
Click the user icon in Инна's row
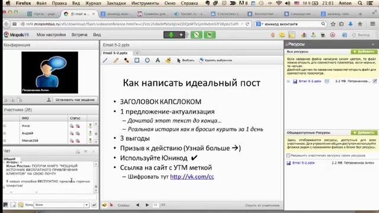pos(90,126)
